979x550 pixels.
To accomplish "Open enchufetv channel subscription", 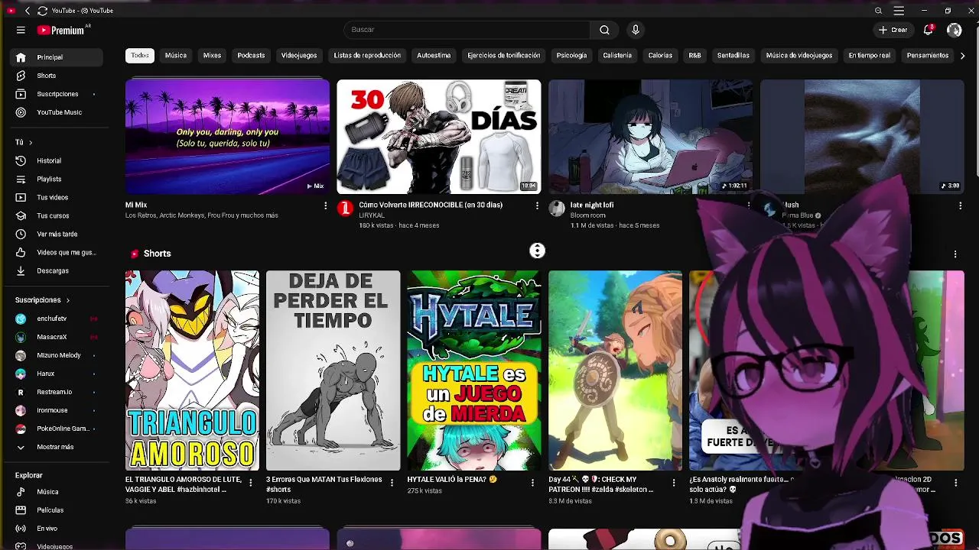I will [x=57, y=319].
